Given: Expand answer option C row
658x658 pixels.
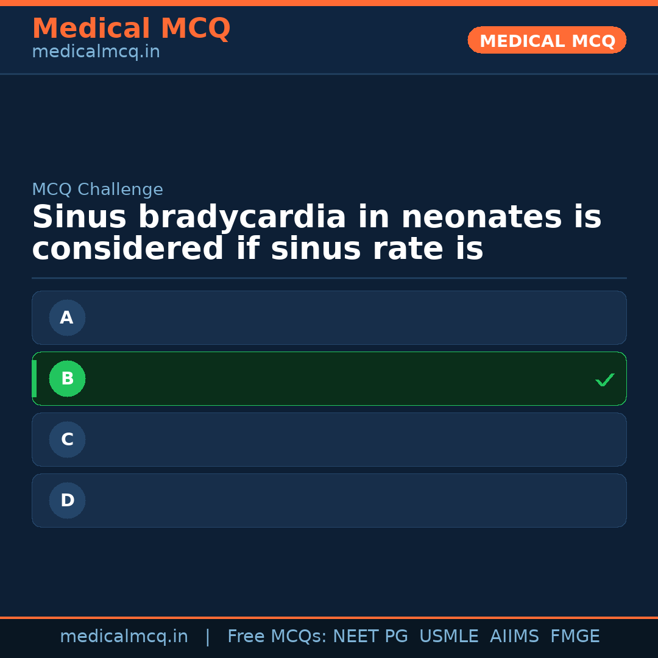Looking at the screenshot, I should point(329,439).
